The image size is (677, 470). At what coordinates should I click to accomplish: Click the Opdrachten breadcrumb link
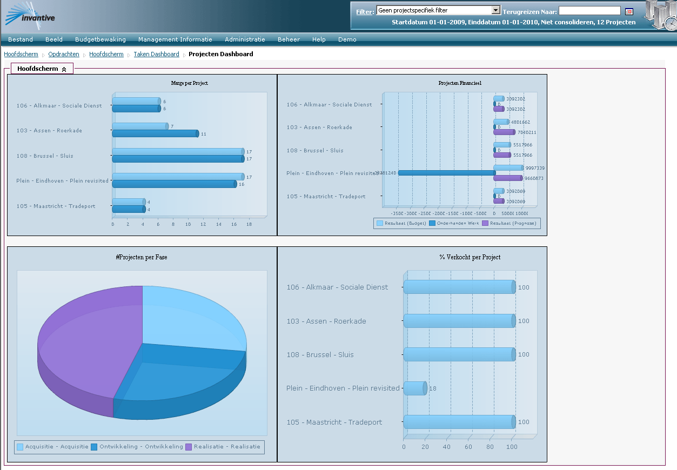point(63,54)
